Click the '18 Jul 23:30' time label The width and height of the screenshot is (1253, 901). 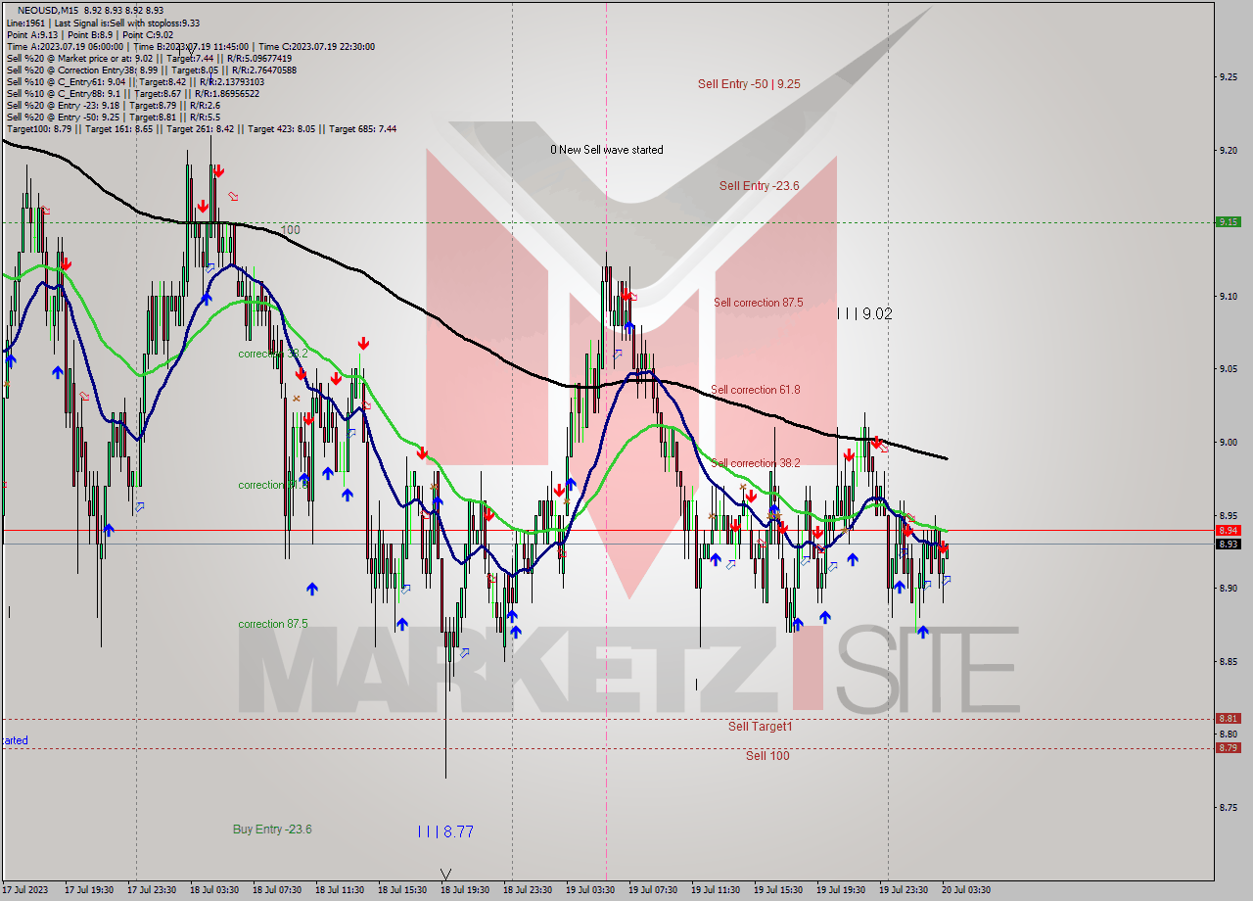(x=528, y=890)
